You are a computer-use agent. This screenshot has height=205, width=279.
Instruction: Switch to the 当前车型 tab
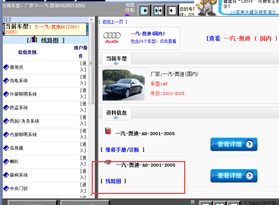(x=116, y=59)
